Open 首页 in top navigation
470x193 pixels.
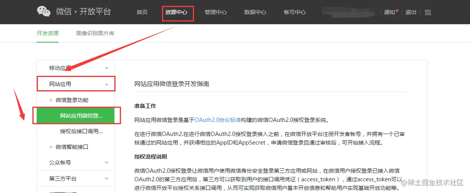click(x=142, y=12)
